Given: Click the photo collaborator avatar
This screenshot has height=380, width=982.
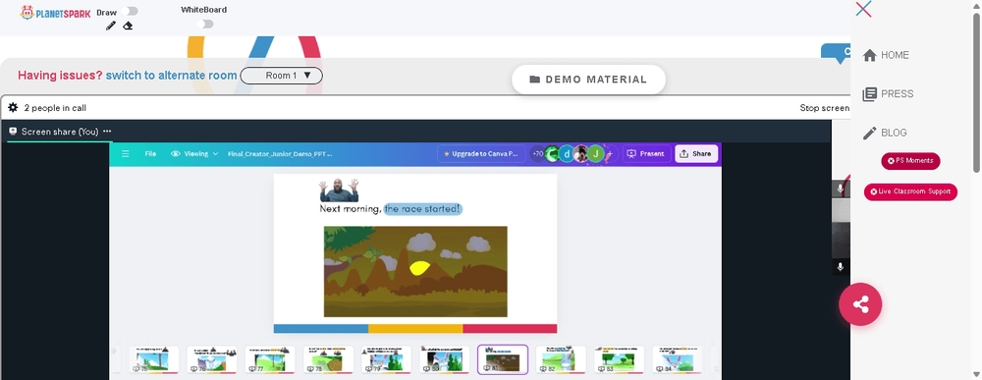Looking at the screenshot, I should point(581,153).
